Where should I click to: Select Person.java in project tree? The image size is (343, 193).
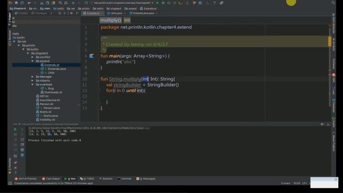(48, 108)
